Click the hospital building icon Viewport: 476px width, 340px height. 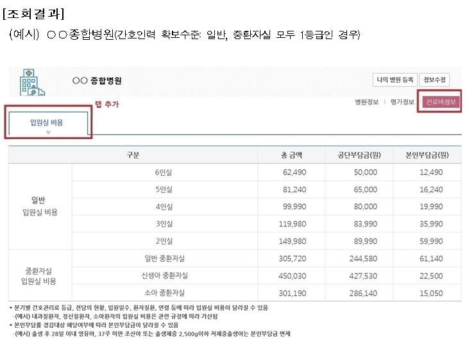point(31,81)
